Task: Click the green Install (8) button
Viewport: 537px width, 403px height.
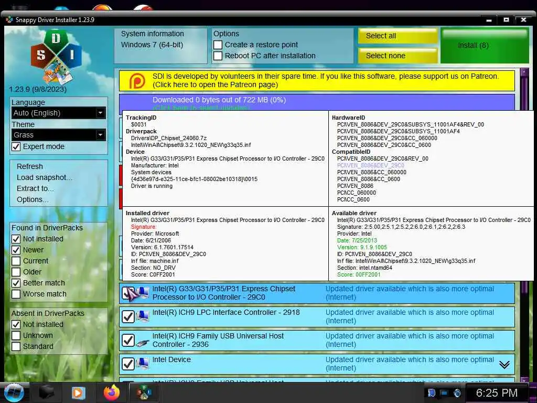Action: coord(485,46)
